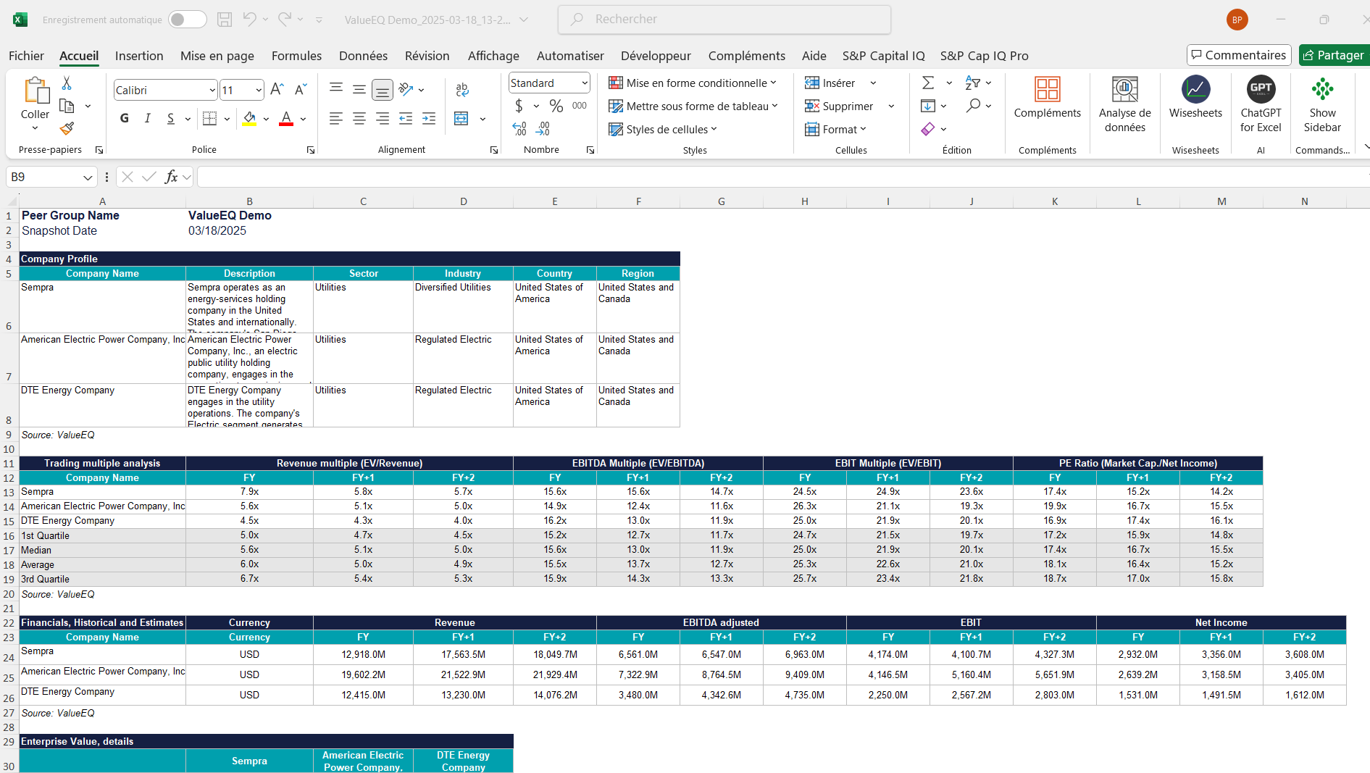Screen dimensions: 1370x773
Task: Click the AutoSum sigma icon
Action: pyautogui.click(x=928, y=83)
